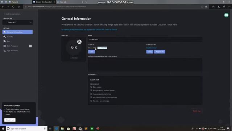Switch to the #general browser tab

click(20, 2)
